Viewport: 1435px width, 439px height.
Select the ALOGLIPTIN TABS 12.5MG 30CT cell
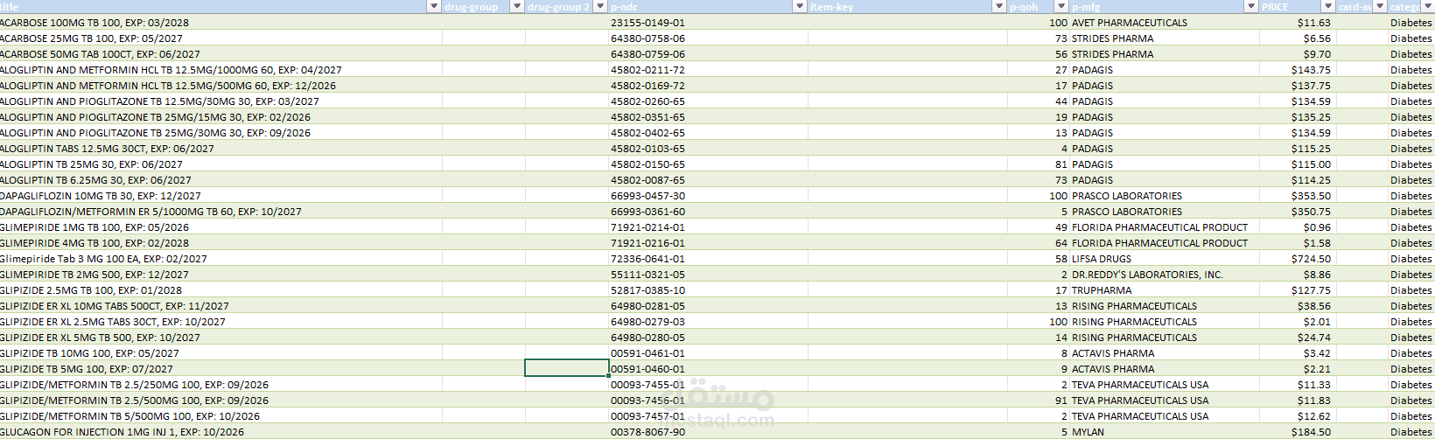point(220,149)
